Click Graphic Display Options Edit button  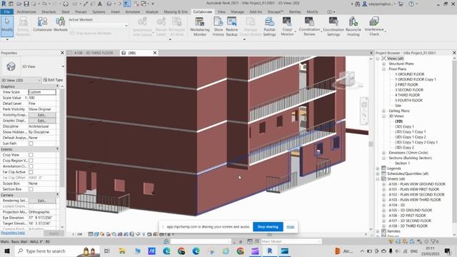[x=42, y=121]
